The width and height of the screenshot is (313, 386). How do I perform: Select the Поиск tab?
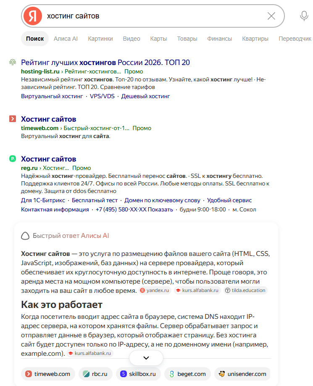pos(35,39)
